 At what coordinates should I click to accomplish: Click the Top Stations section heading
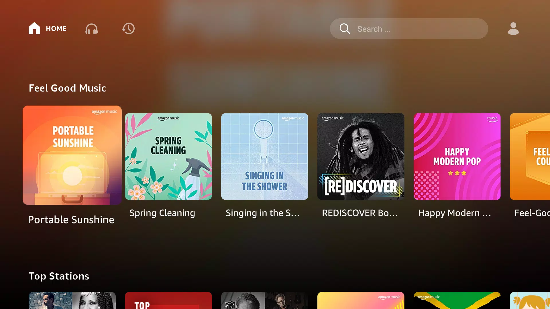pyautogui.click(x=59, y=276)
